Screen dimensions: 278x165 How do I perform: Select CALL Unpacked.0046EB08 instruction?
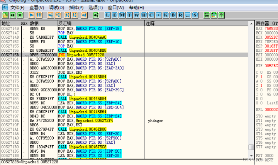(x=82, y=129)
